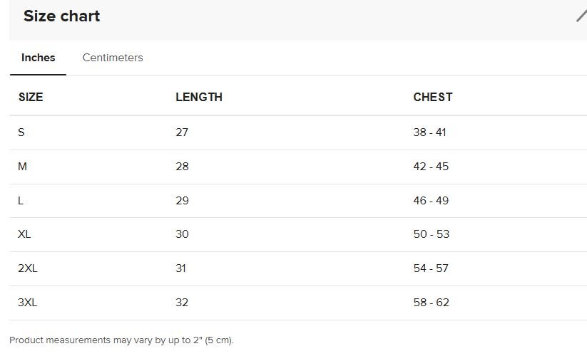Image resolution: width=587 pixels, height=361 pixels.
Task: Click chest range 38 - 41
Action: coord(429,132)
